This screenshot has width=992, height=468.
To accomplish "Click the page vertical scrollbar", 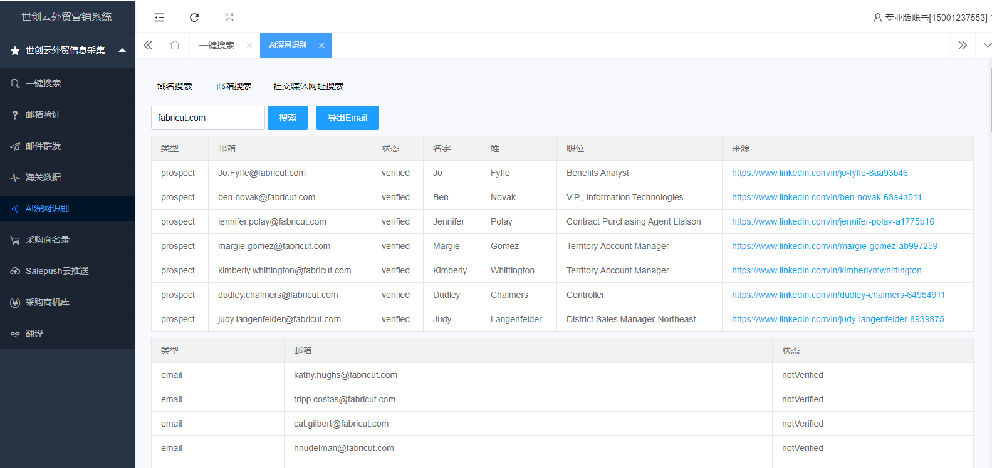I will (990, 100).
